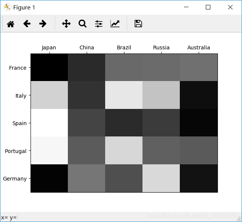Image resolution: width=242 pixels, height=222 pixels.
Task: Click the Italy-Russia heatmap cell
Action: point(161,95)
